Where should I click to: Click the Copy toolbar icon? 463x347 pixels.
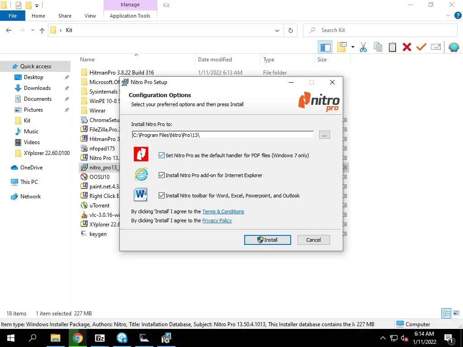(x=378, y=47)
